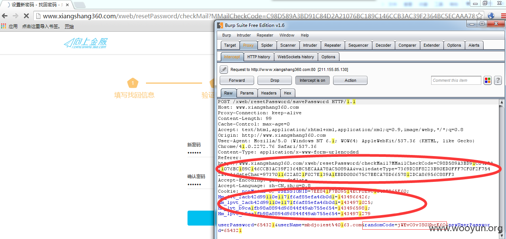Click the Chrome forward arrow
This screenshot has height=239, width=506.
(x=15, y=16)
